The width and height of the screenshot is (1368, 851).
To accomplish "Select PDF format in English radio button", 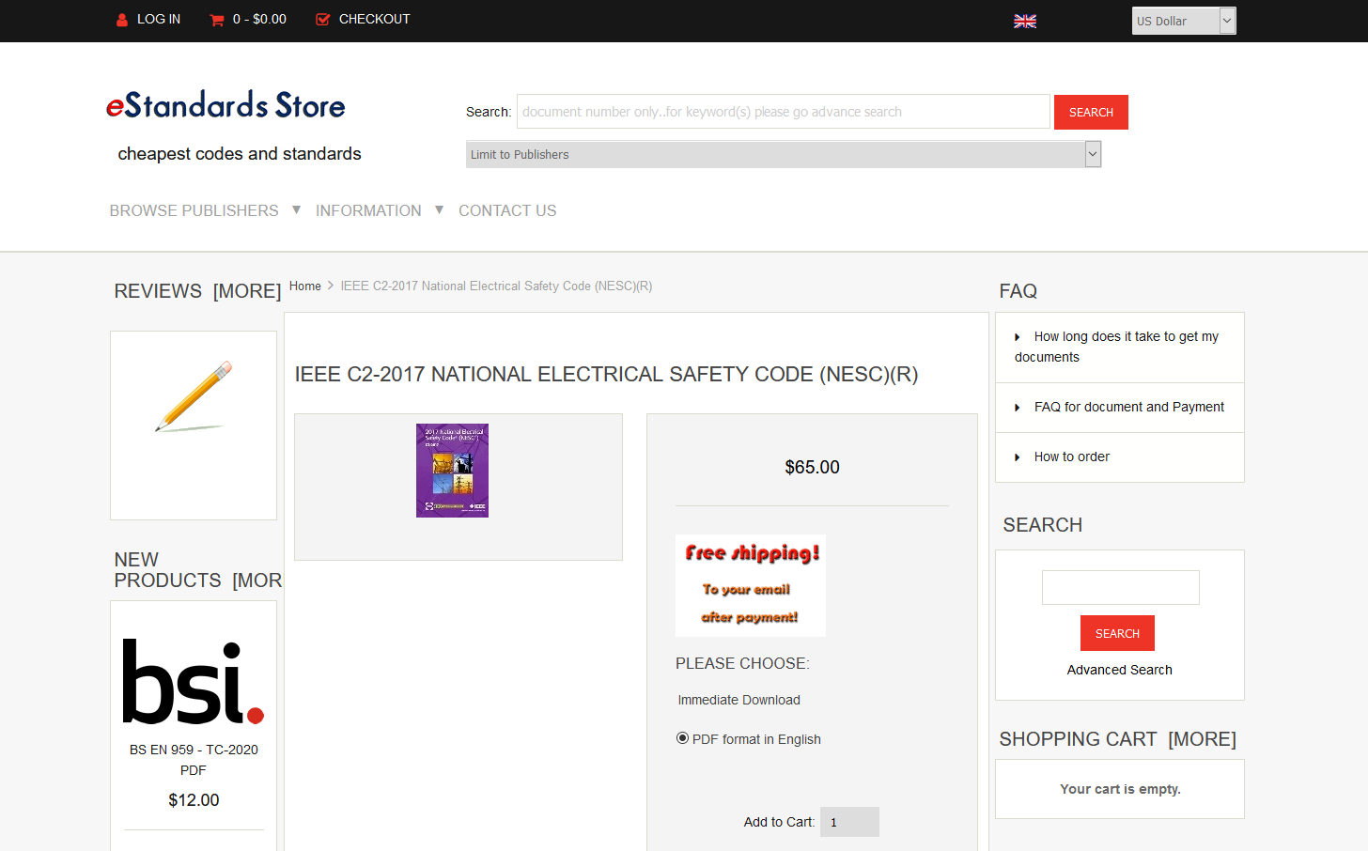I will [x=682, y=738].
